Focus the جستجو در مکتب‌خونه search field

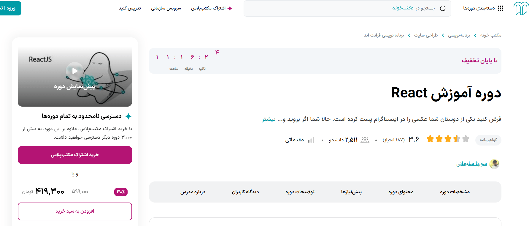(347, 8)
